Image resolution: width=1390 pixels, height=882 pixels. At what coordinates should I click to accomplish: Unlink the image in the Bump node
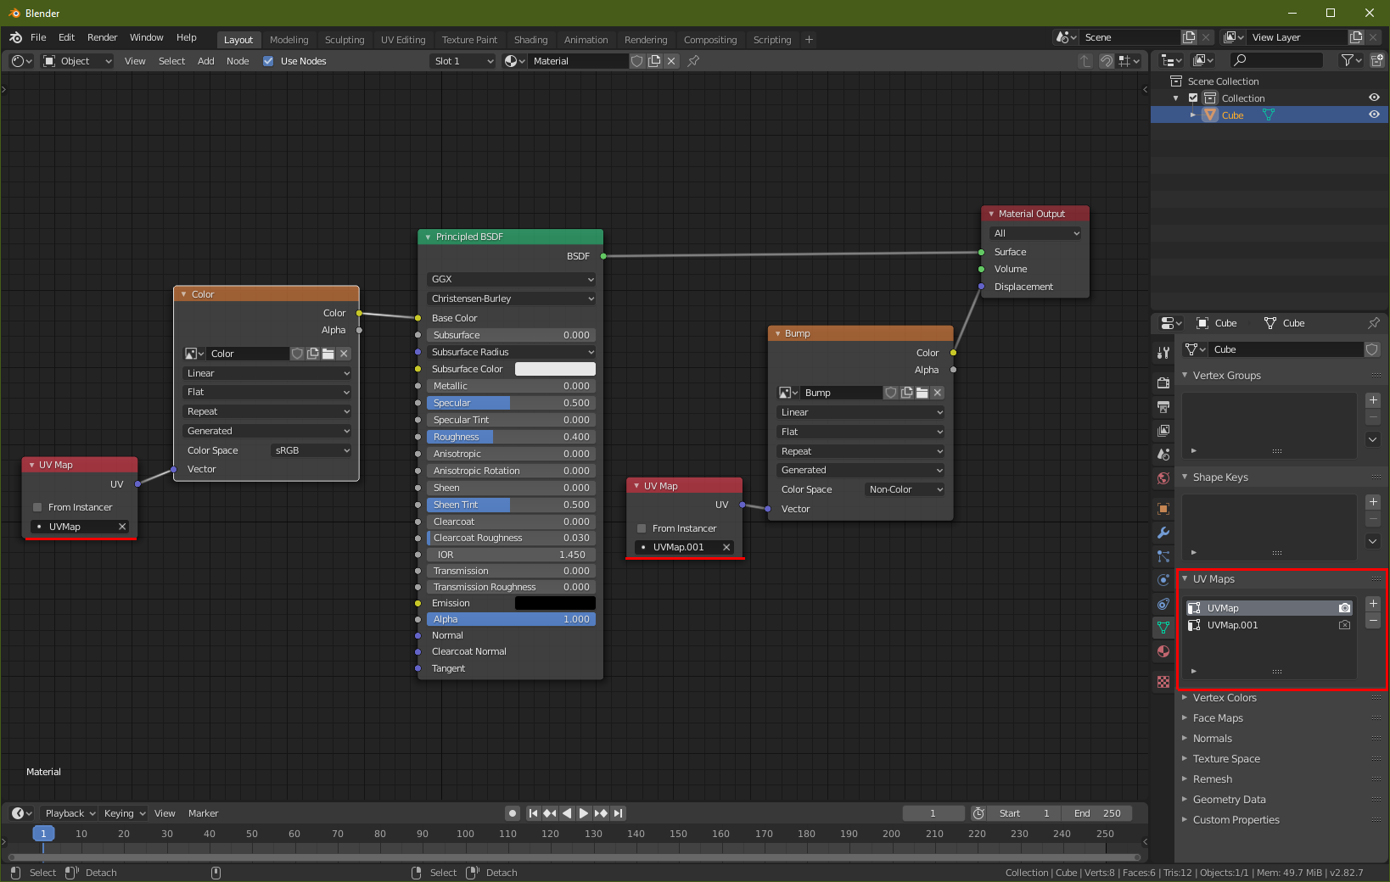click(938, 393)
